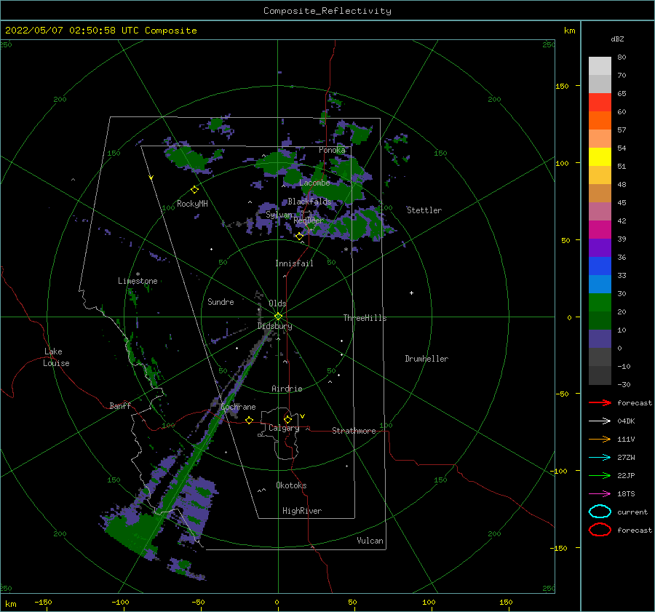
Task: Click the Sundre town label
Action: 221,301
